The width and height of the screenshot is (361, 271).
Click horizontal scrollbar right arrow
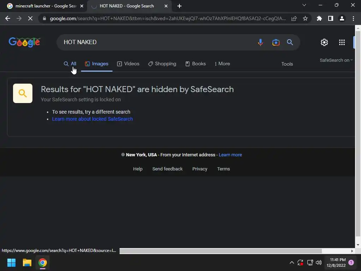[352, 251]
